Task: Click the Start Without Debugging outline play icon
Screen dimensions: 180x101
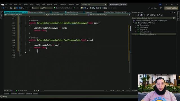Action: [x=75, y=8]
